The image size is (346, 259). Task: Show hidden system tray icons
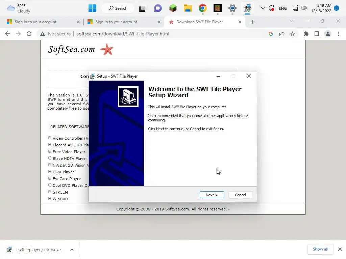263,8
